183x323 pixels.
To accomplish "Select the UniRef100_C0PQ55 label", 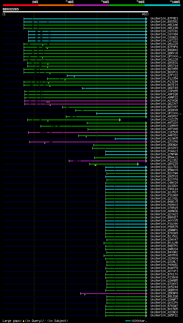I will [x=164, y=91].
